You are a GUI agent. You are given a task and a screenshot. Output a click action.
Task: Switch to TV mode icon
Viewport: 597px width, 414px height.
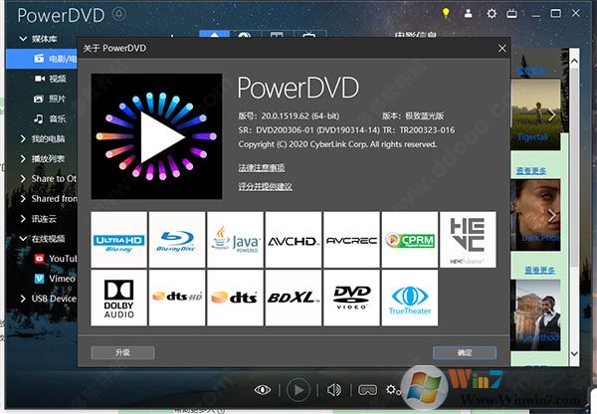(x=511, y=14)
